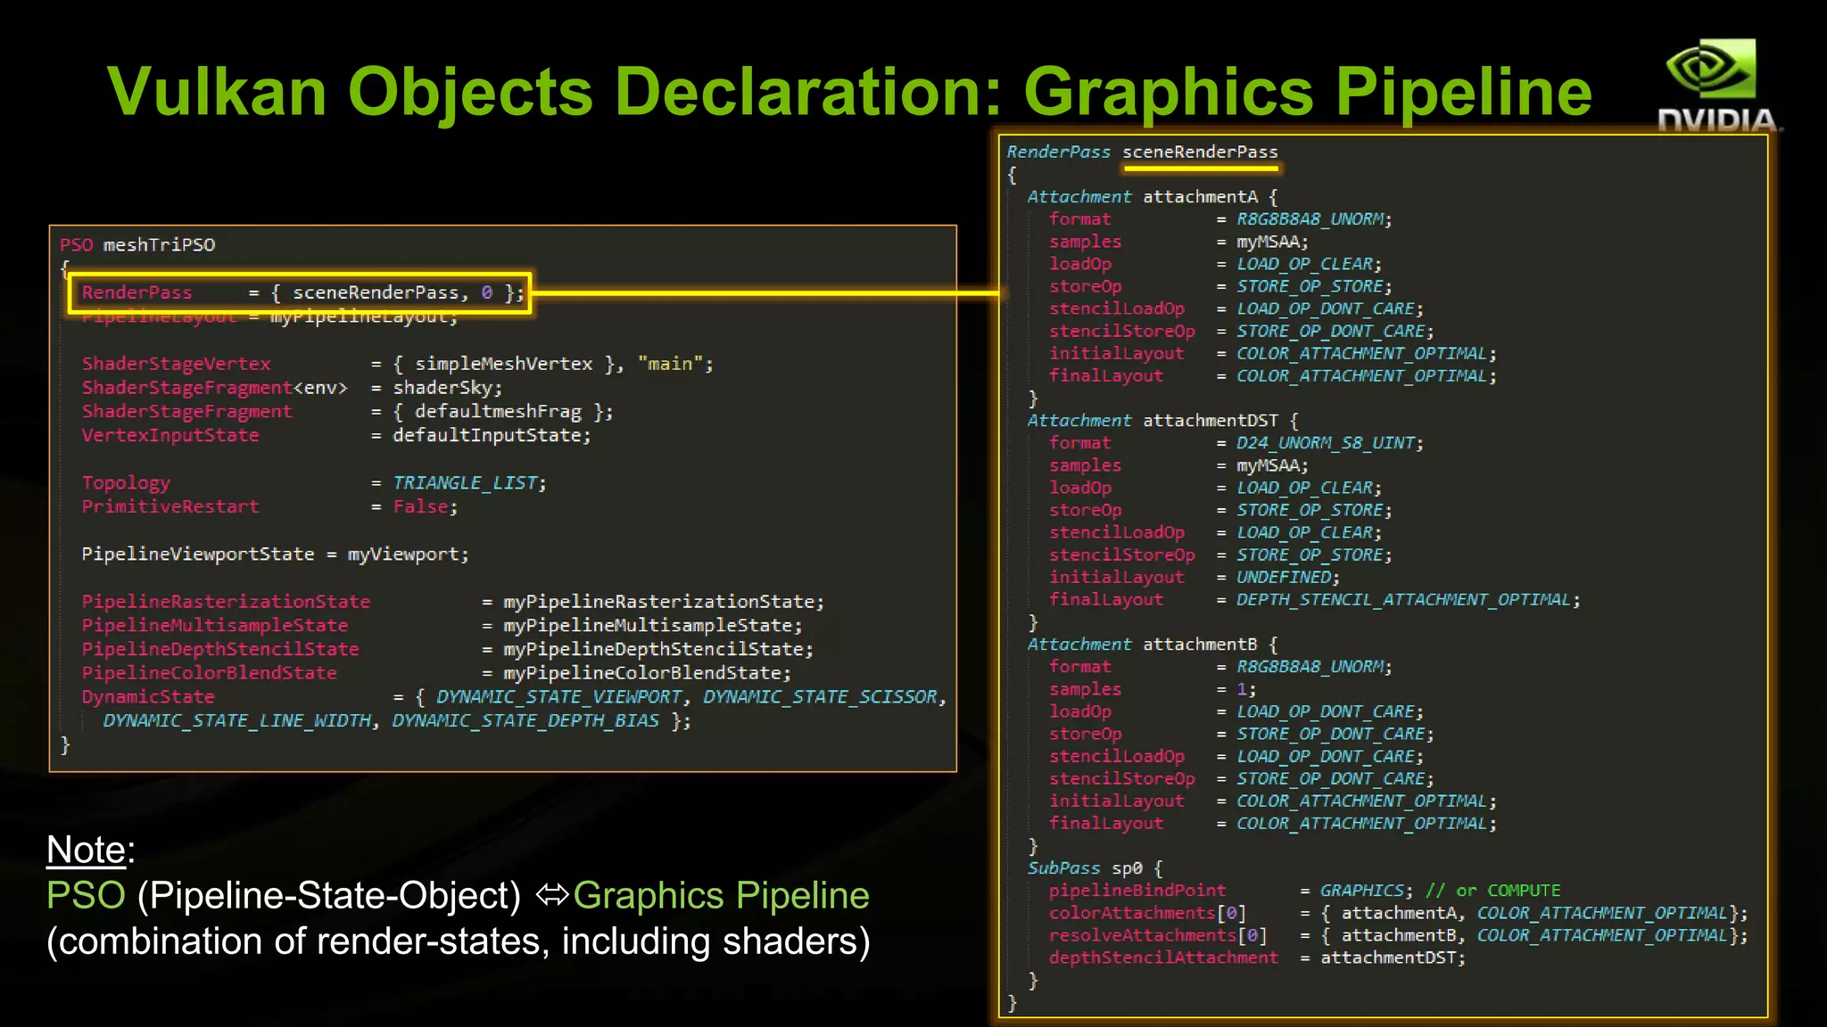Select the red "PipelineDepthStencilState" property
The image size is (1827, 1027).
220,649
